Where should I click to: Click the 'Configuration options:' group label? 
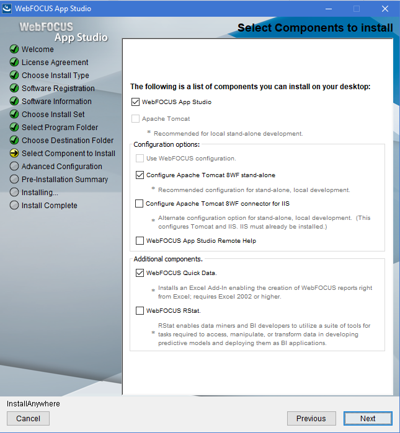[167, 144]
